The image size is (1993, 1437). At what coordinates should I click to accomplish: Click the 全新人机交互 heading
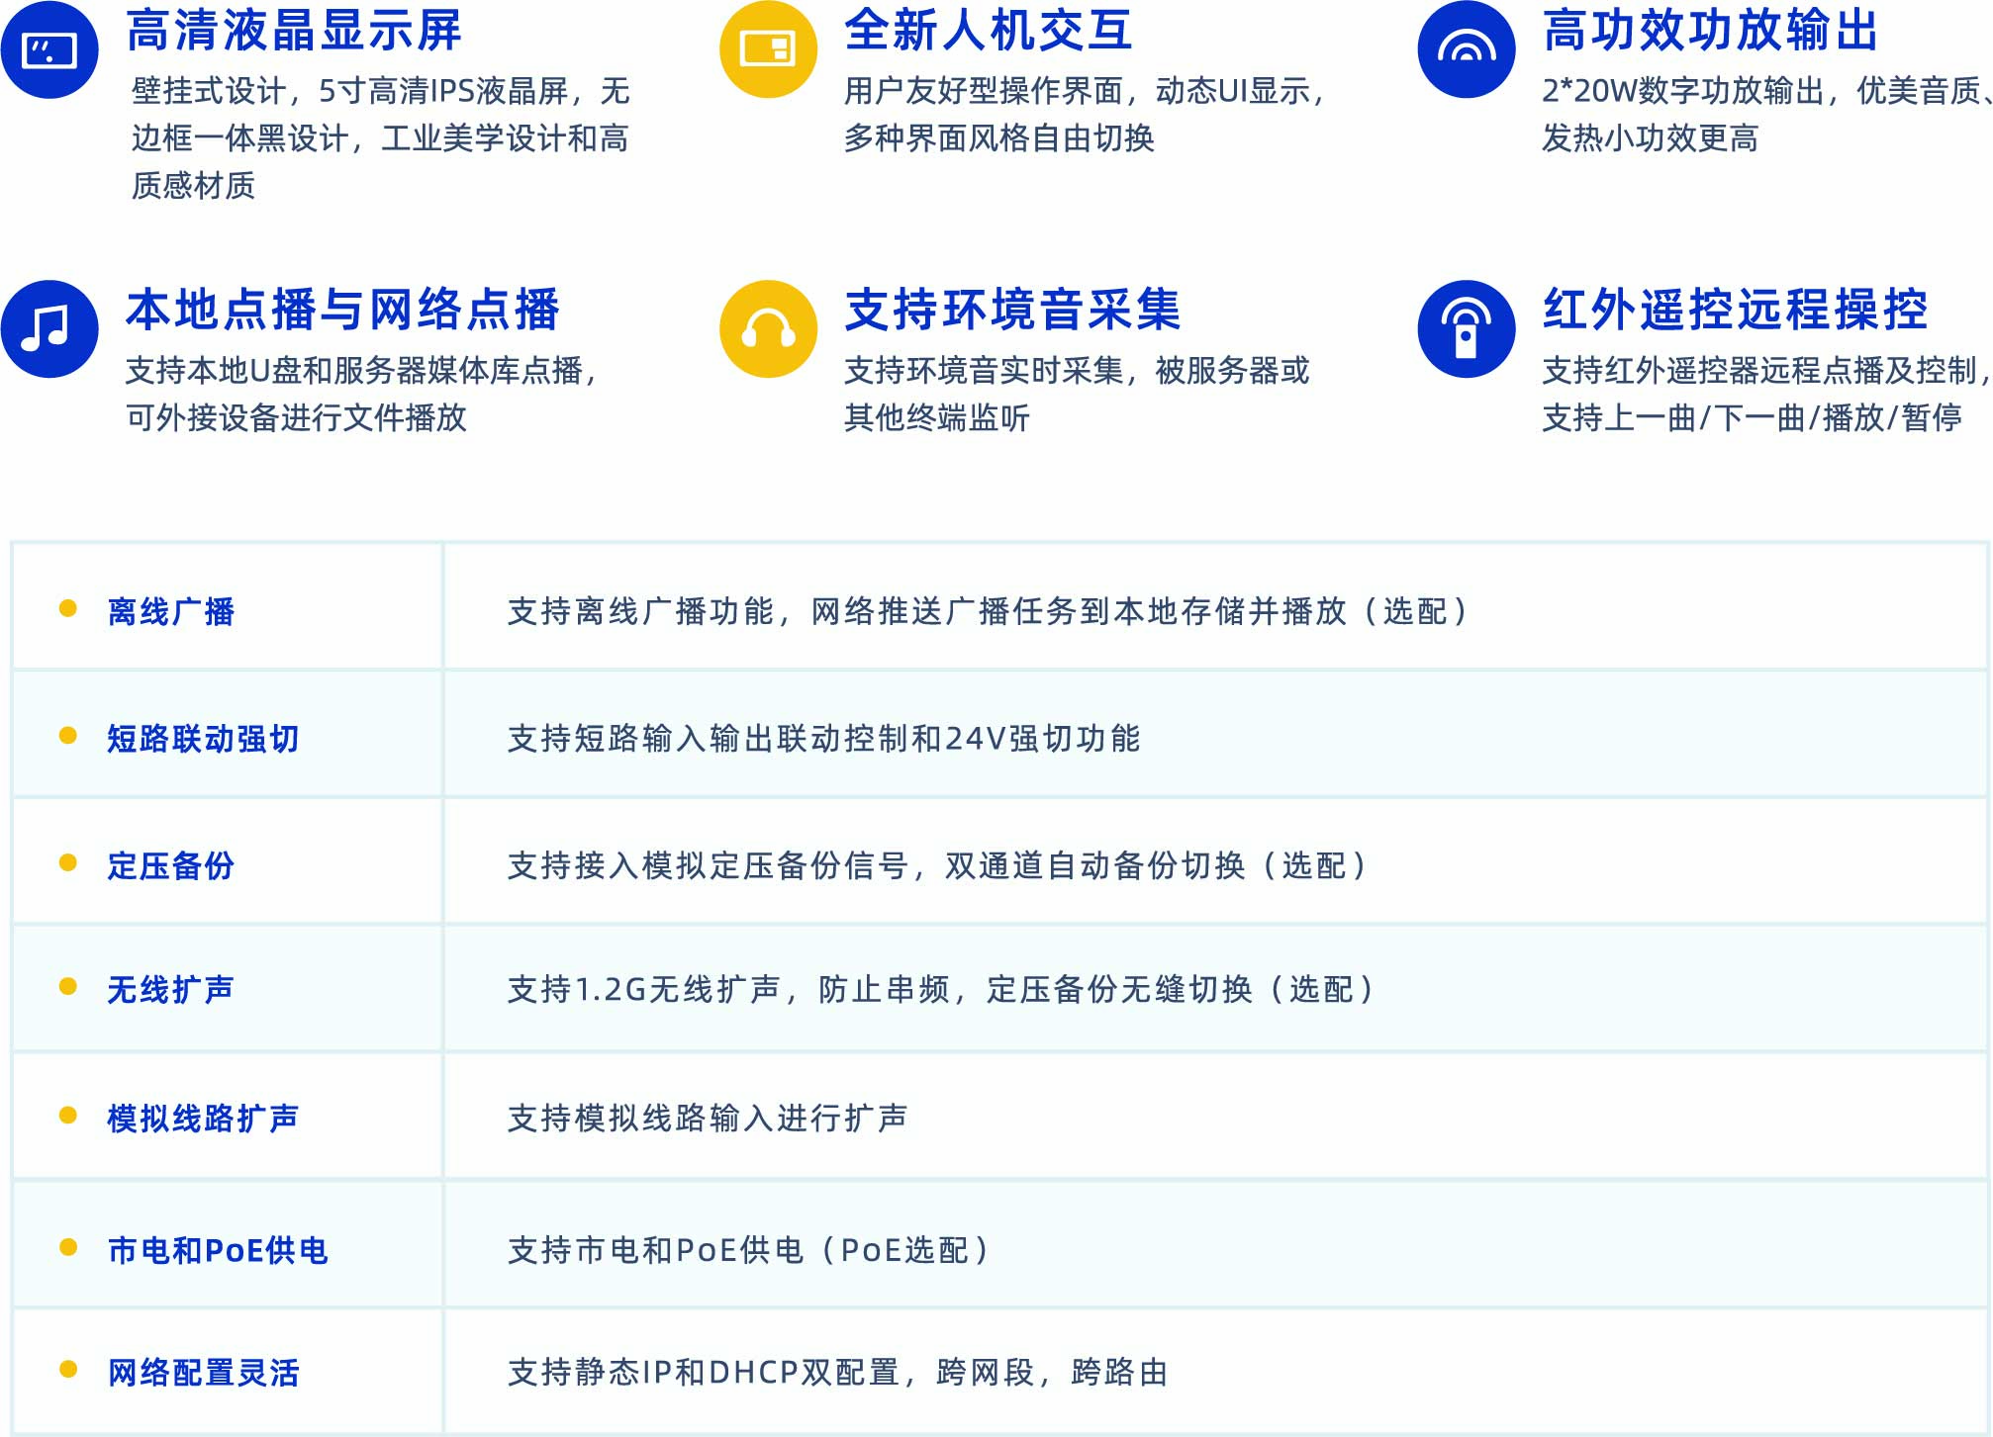click(988, 31)
